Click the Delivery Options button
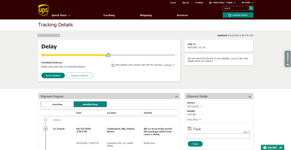 click(x=79, y=76)
